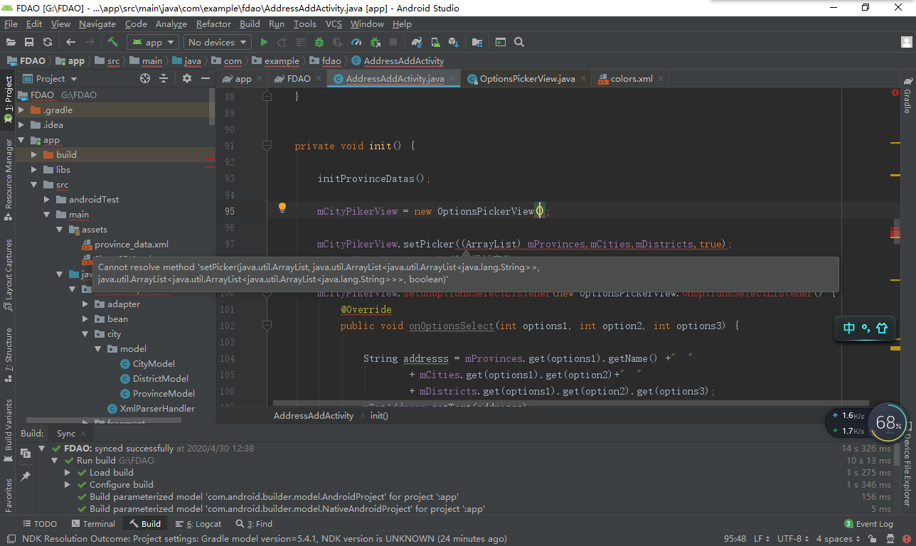
Task: Click the Make Project hammer icon
Action: (x=112, y=42)
